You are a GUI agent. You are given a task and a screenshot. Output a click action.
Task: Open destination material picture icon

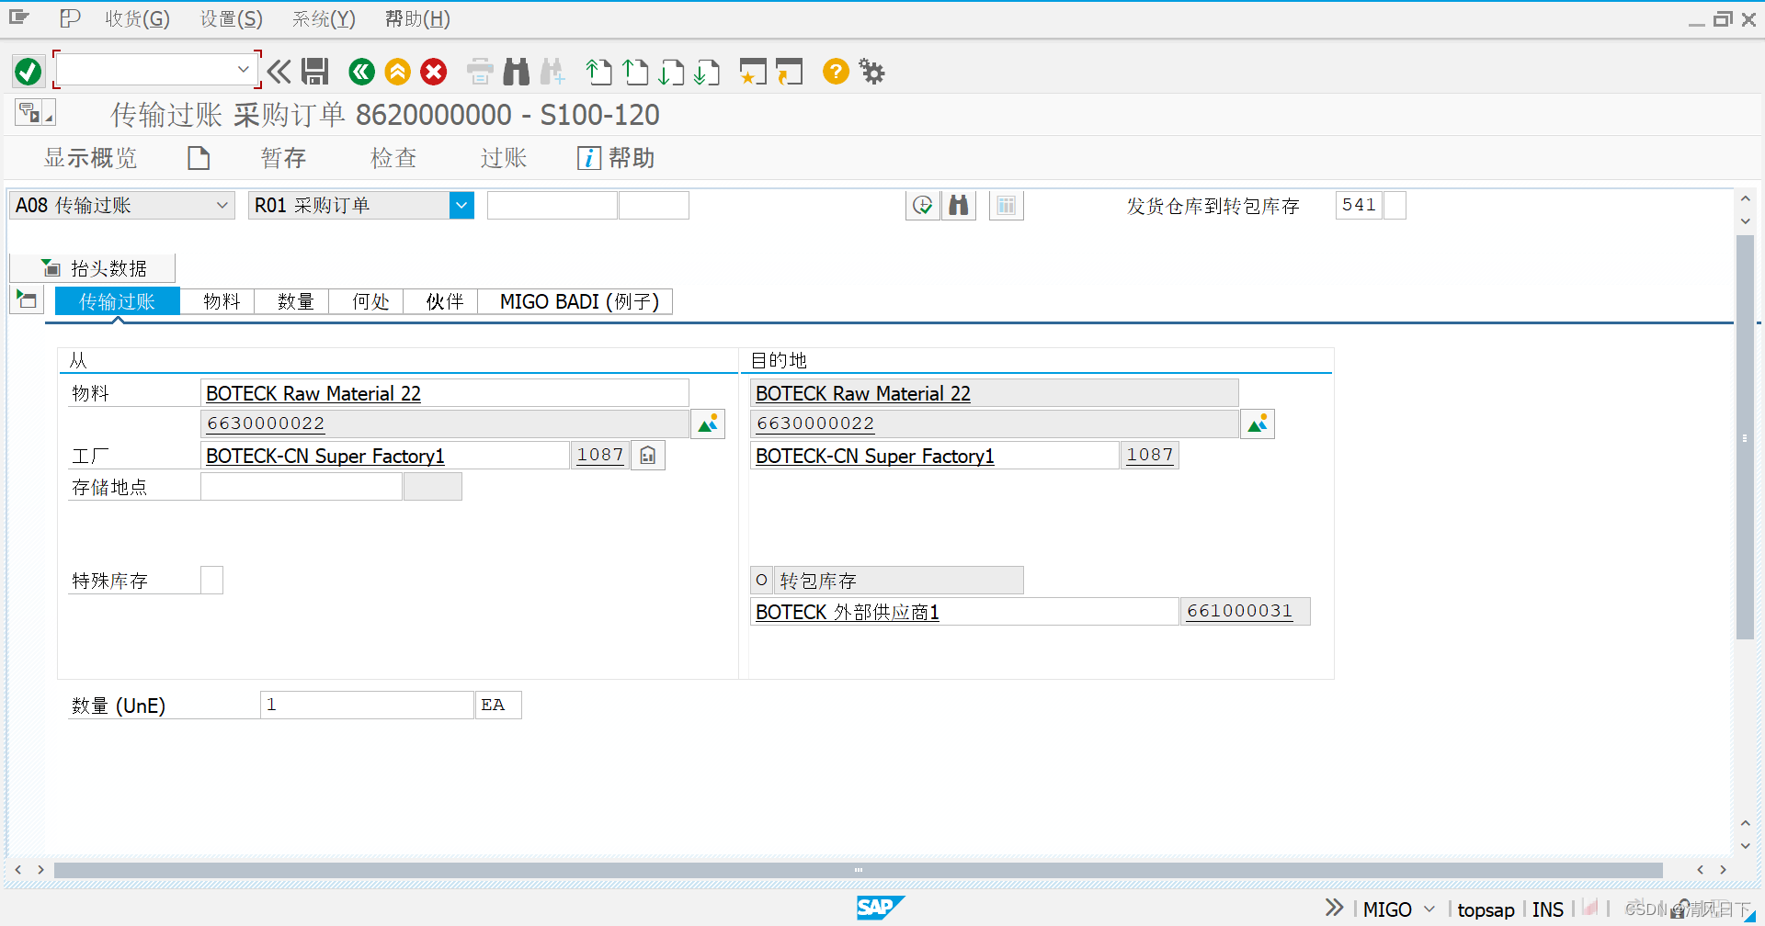click(1258, 423)
